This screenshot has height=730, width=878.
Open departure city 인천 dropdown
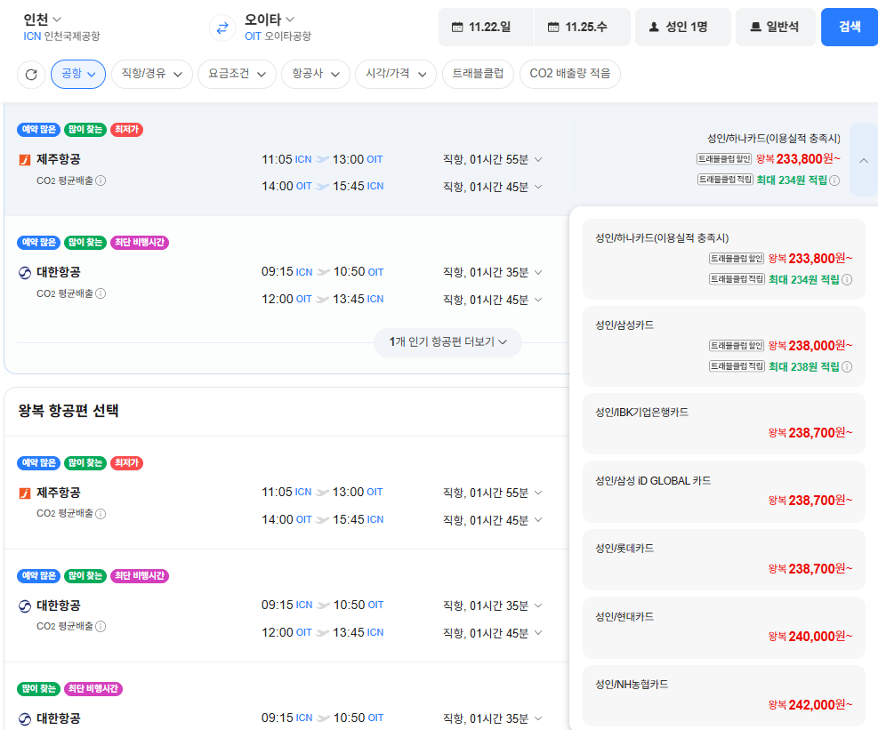pos(42,20)
